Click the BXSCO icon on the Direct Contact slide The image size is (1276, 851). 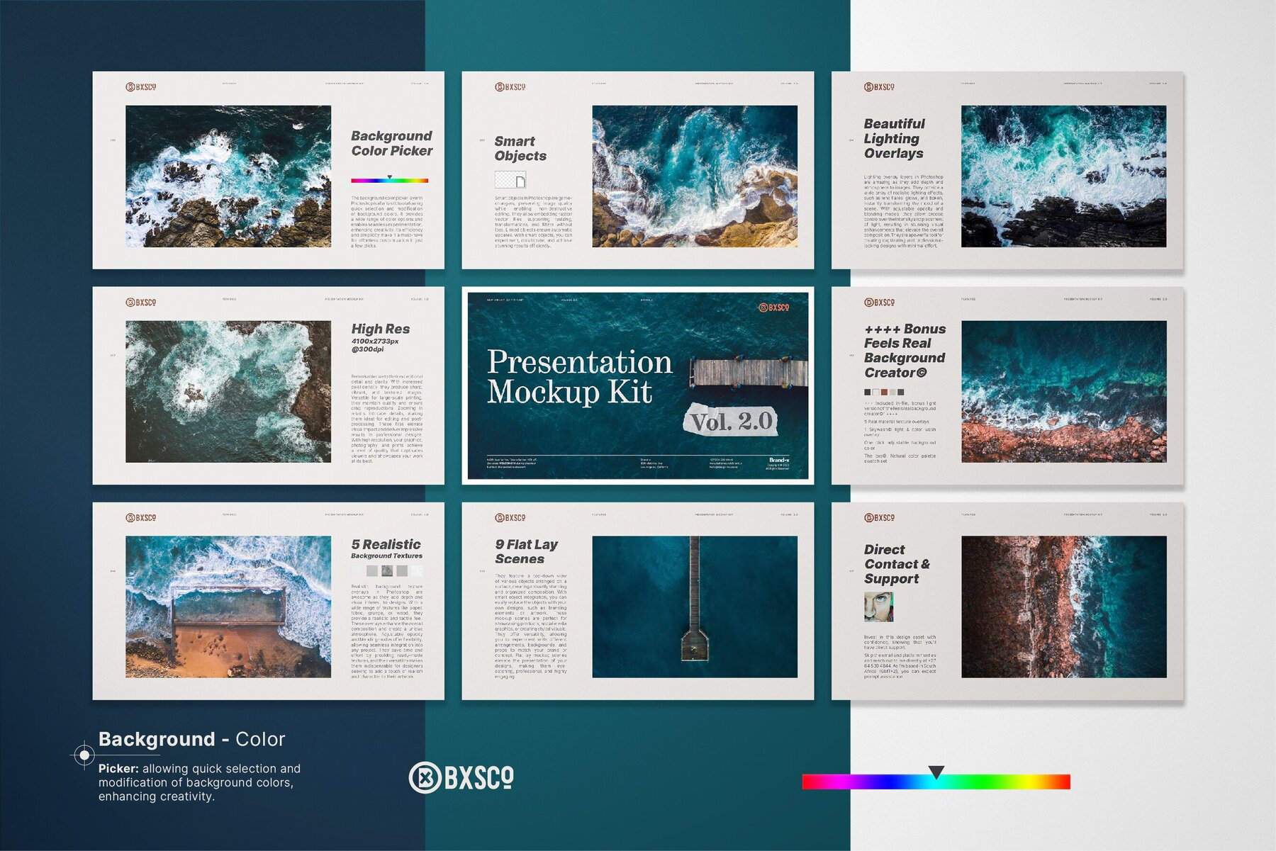(879, 518)
